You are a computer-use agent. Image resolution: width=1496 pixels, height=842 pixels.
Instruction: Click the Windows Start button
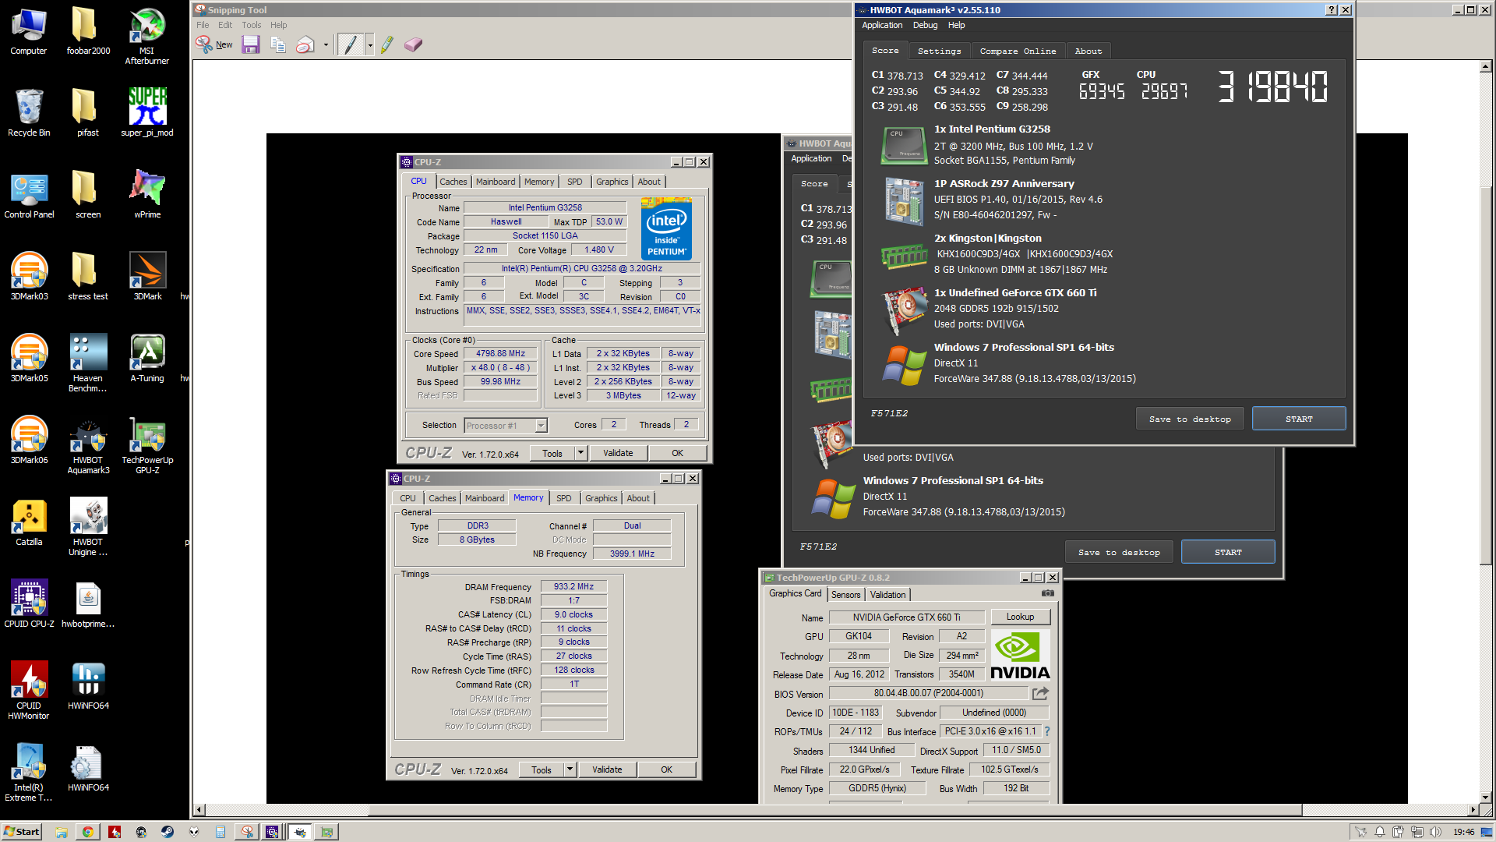point(22,832)
